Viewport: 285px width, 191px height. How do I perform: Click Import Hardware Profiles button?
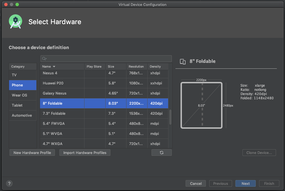85,153
